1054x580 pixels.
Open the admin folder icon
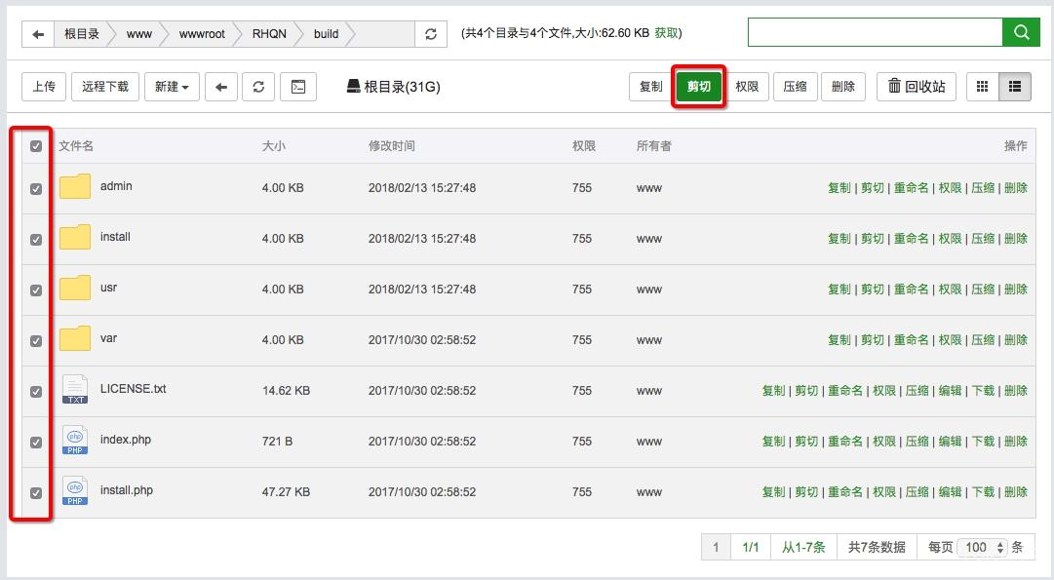[75, 186]
